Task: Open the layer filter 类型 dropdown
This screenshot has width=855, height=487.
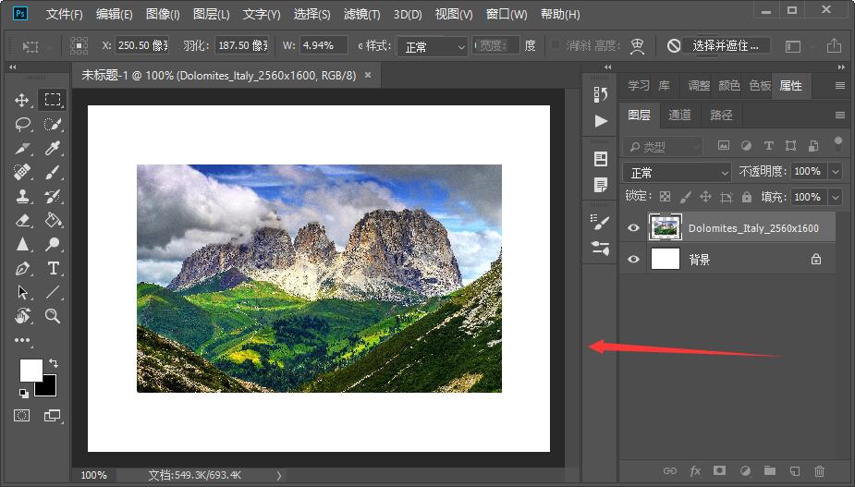Action: [x=663, y=146]
